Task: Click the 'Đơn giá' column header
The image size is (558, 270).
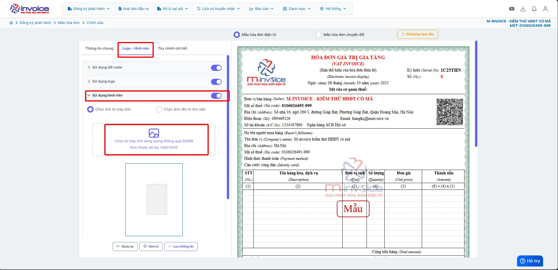Action: [x=404, y=173]
